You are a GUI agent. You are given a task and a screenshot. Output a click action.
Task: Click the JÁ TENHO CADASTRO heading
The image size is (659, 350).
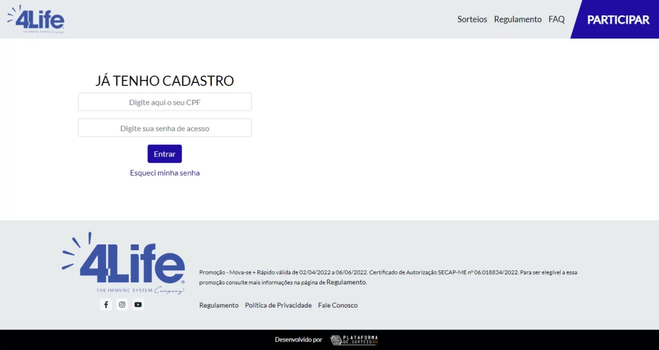point(165,80)
